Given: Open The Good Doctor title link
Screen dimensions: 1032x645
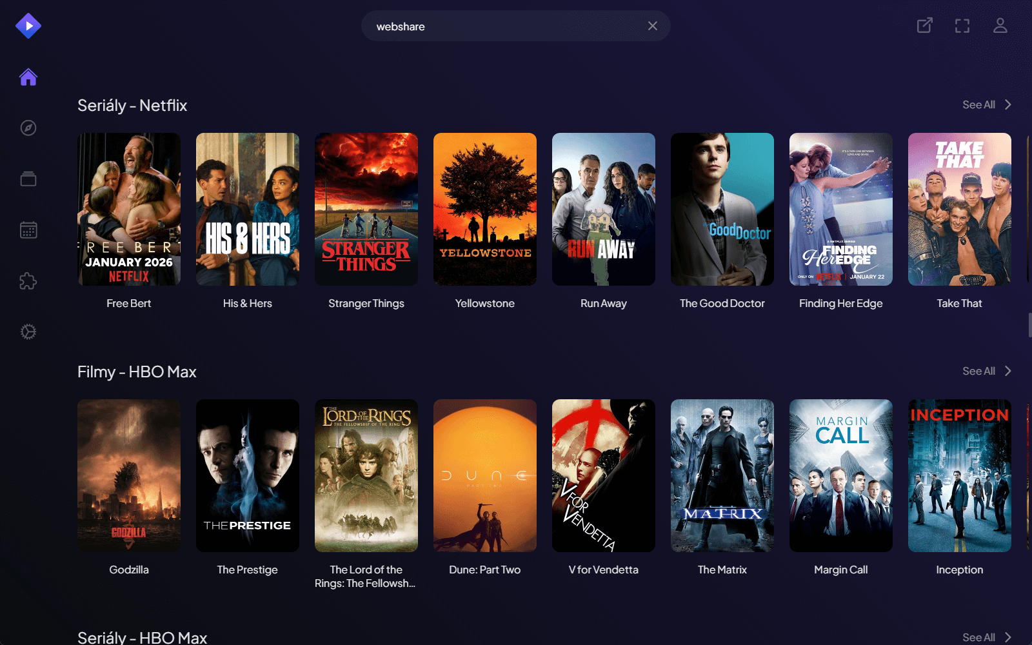Looking at the screenshot, I should click(722, 303).
